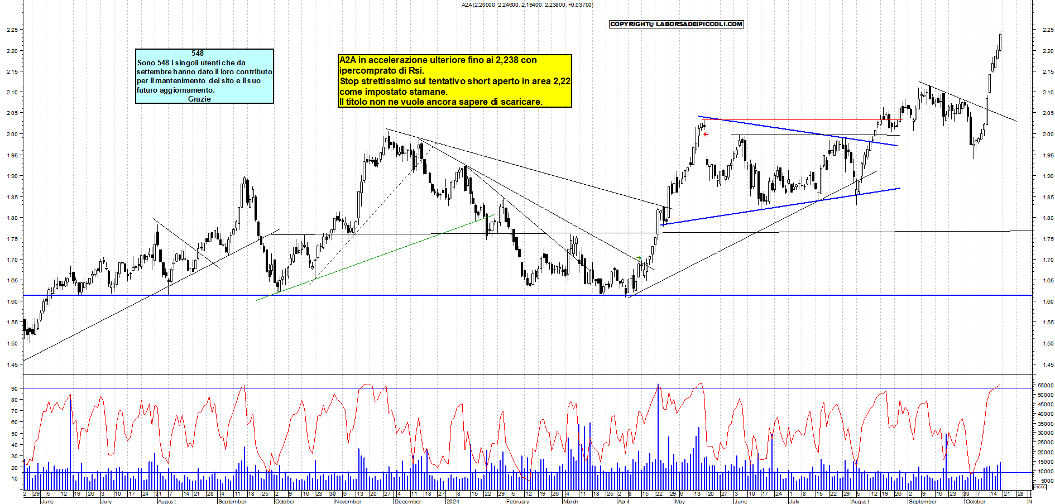Select the yellow A2A commentary box
The width and height of the screenshot is (1055, 504).
point(455,81)
